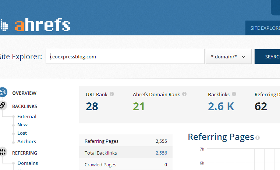Show info tooltip for Backlinks metric

click(234, 94)
